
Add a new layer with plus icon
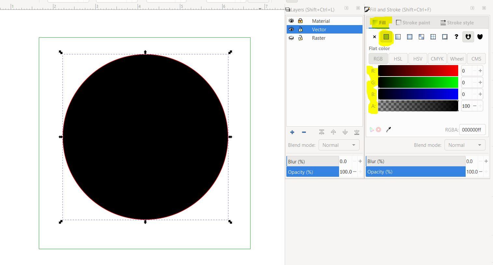coord(292,132)
